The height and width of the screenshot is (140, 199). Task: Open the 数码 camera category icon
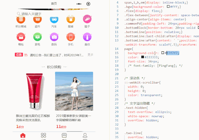[x=54, y=37]
